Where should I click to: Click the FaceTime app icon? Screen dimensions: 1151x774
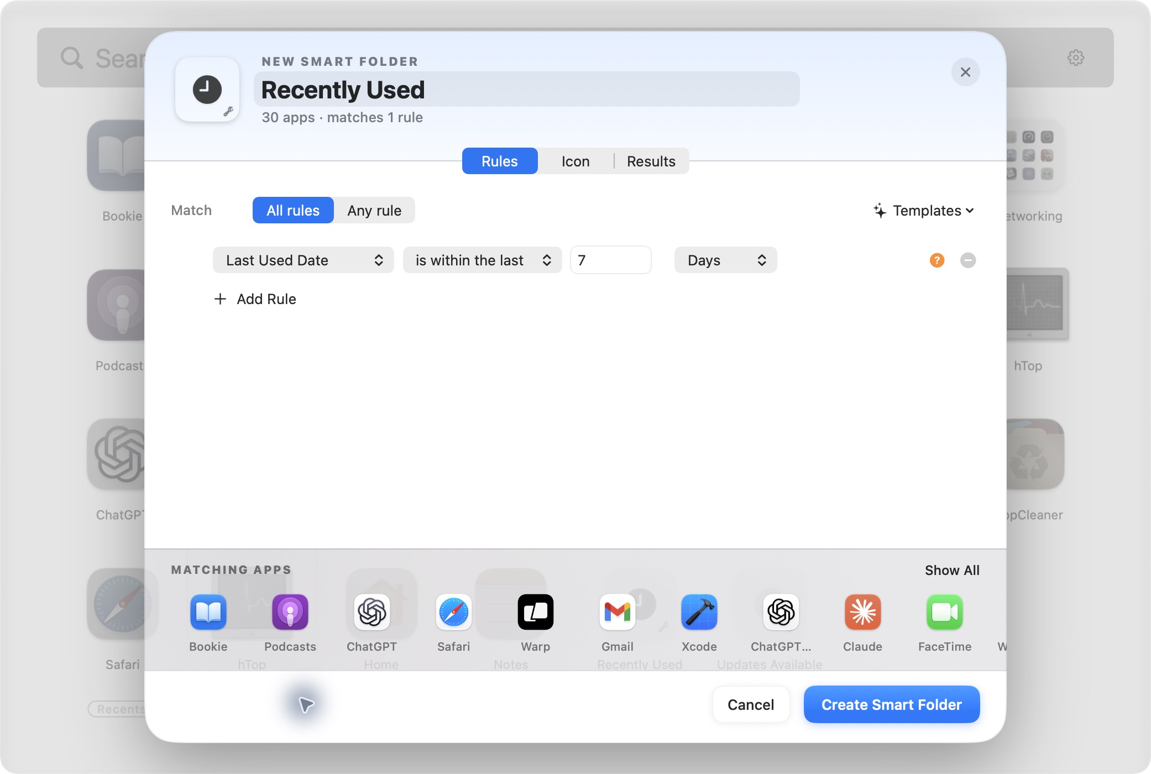945,612
